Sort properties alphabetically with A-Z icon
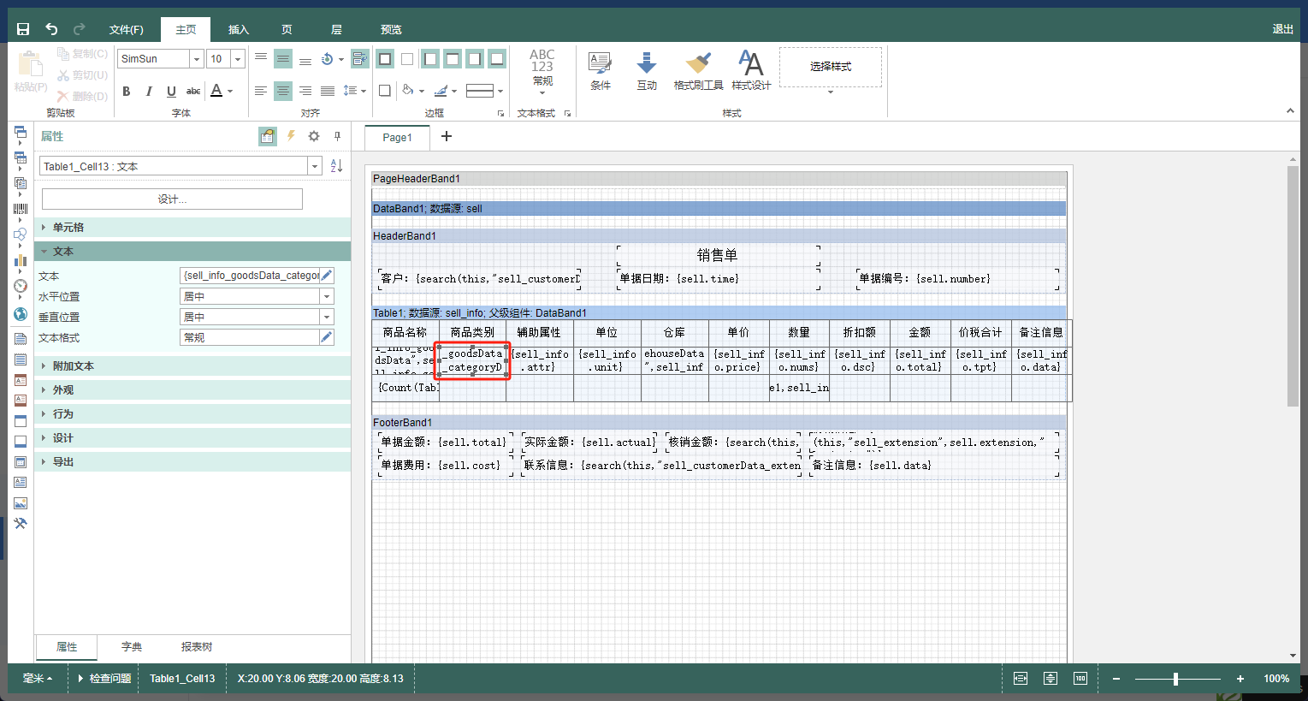Screen dimensions: 1308x701 coord(336,166)
